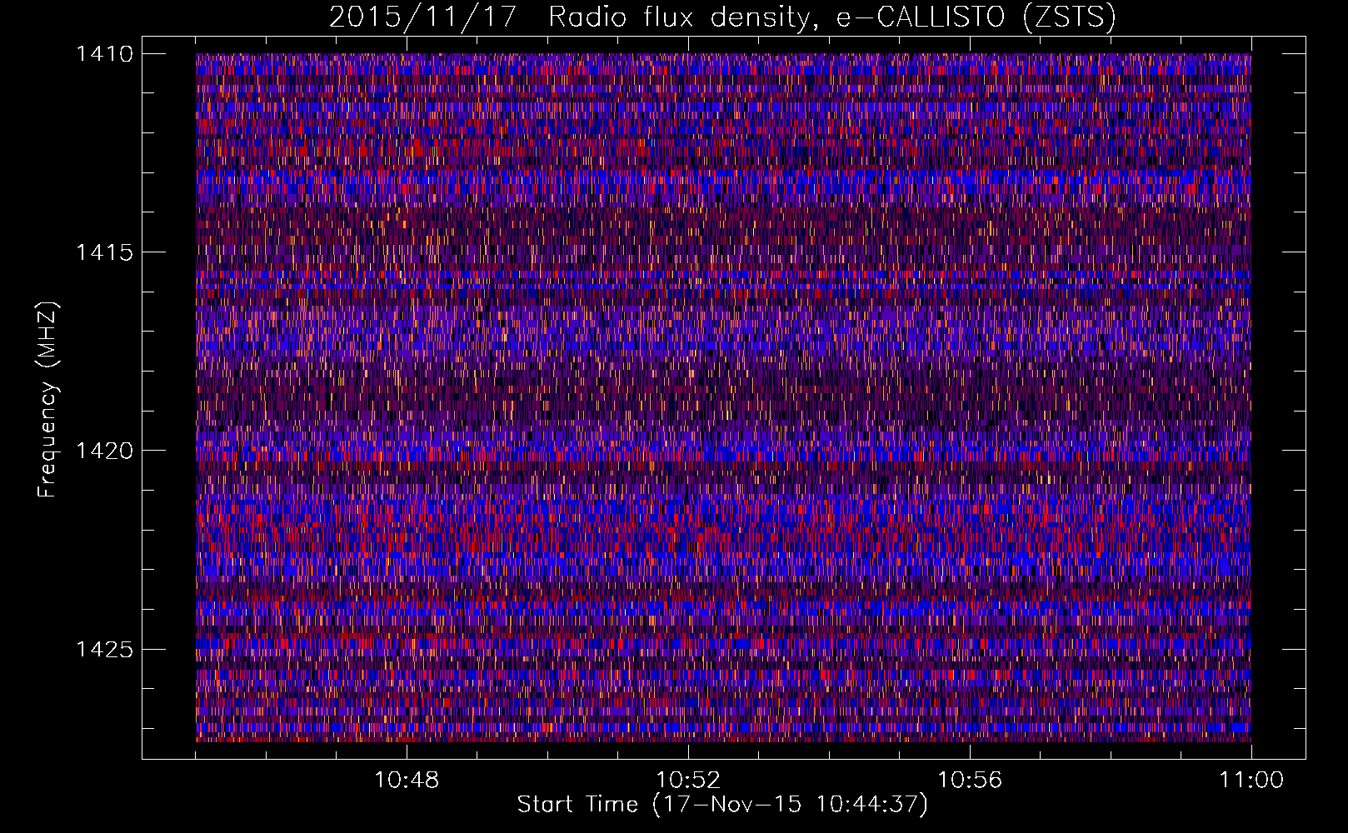
Task: Click the 1410 frequency axis label
Action: coord(104,54)
